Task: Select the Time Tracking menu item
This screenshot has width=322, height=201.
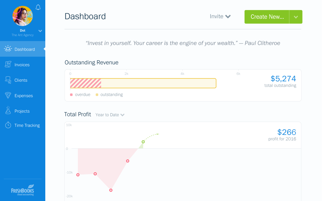Action: point(22,125)
